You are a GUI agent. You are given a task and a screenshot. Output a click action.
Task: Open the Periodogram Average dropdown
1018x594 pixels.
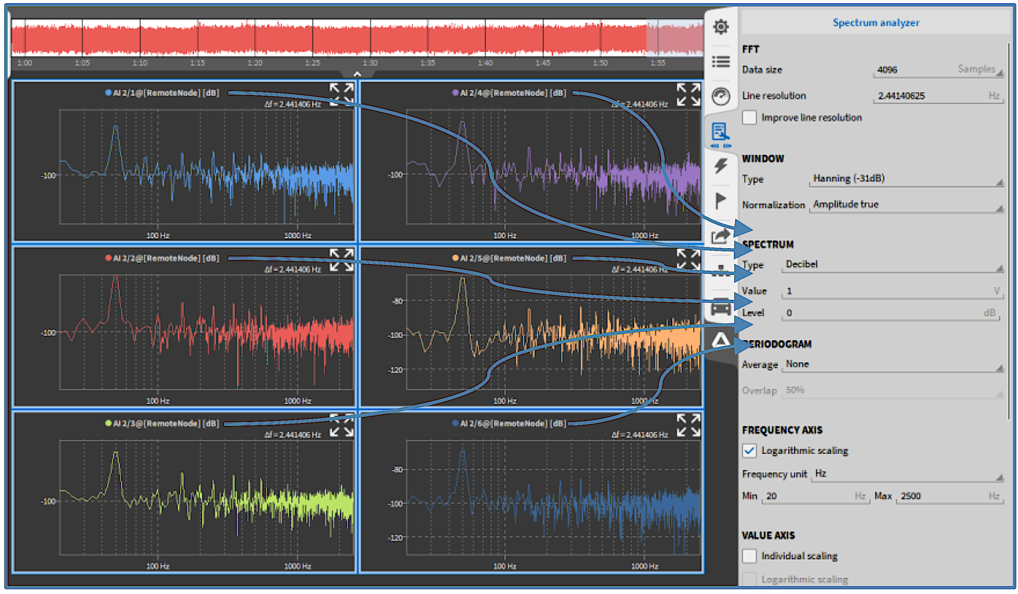[x=892, y=364]
